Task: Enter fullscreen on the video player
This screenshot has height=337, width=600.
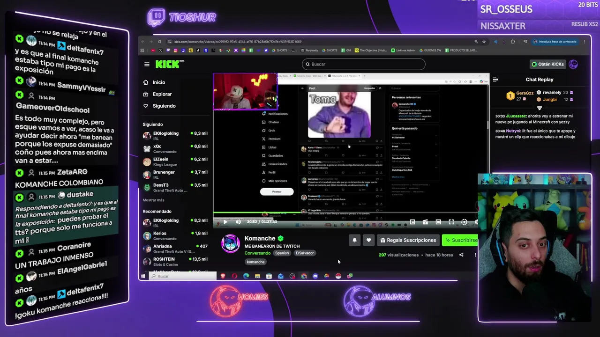Action: [451, 222]
